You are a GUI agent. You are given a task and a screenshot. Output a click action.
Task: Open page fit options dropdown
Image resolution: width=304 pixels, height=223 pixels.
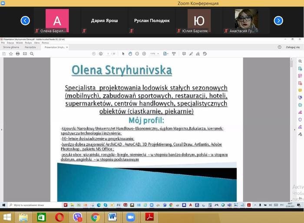165,54
